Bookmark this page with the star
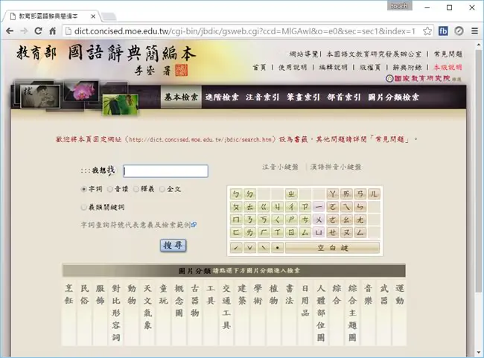The image size is (484, 358). [427, 31]
